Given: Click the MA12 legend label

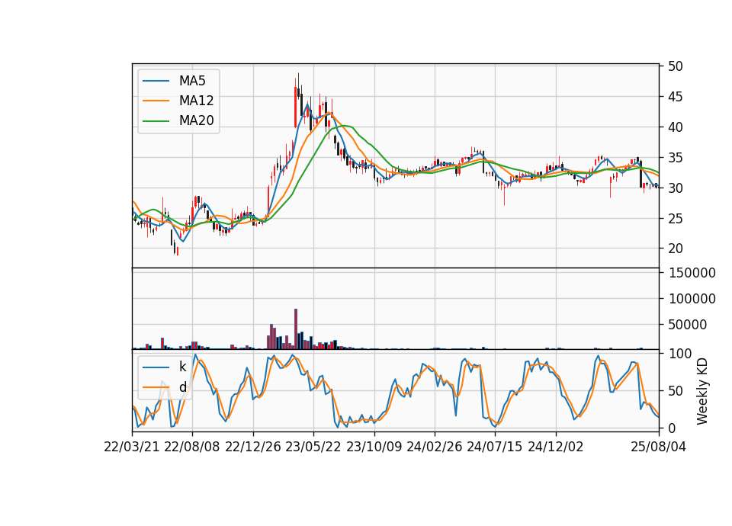Looking at the screenshot, I should click(x=196, y=101).
